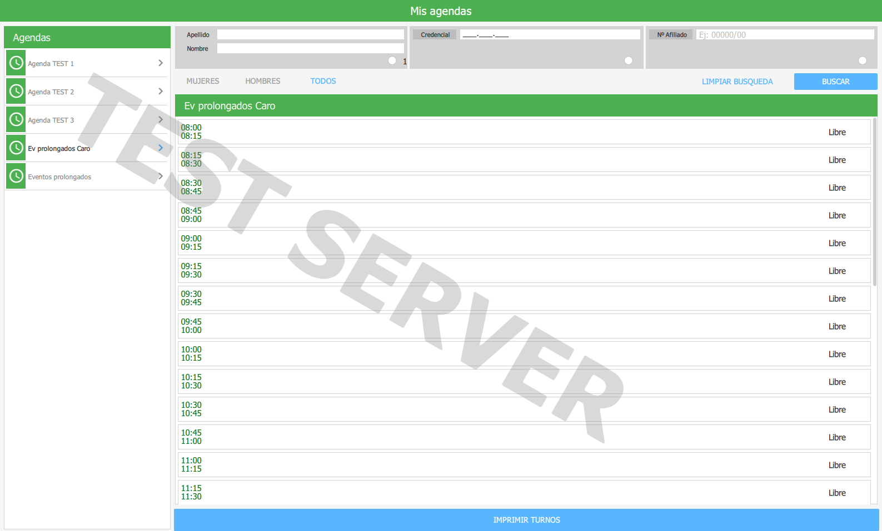Select the TODOS filter tab
The height and width of the screenshot is (531, 882).
[x=323, y=81]
